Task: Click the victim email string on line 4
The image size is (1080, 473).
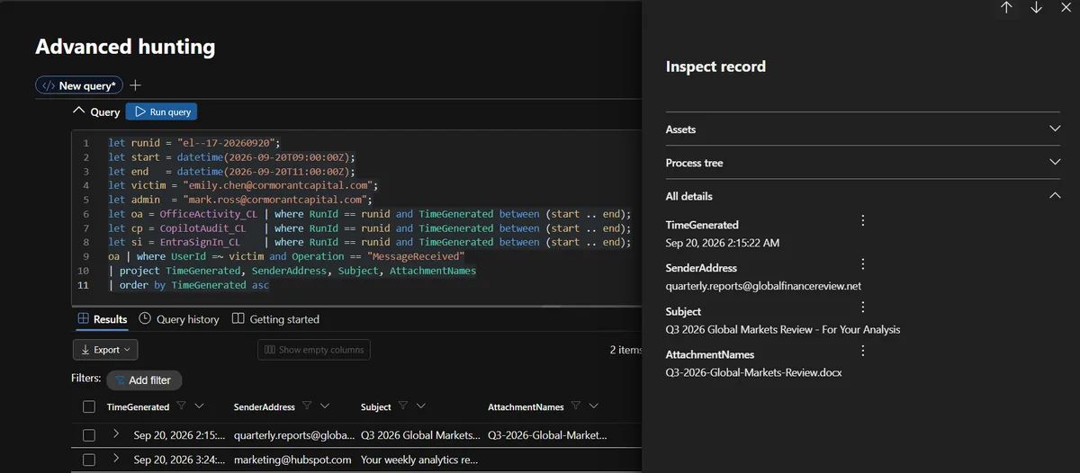Action: 280,185
